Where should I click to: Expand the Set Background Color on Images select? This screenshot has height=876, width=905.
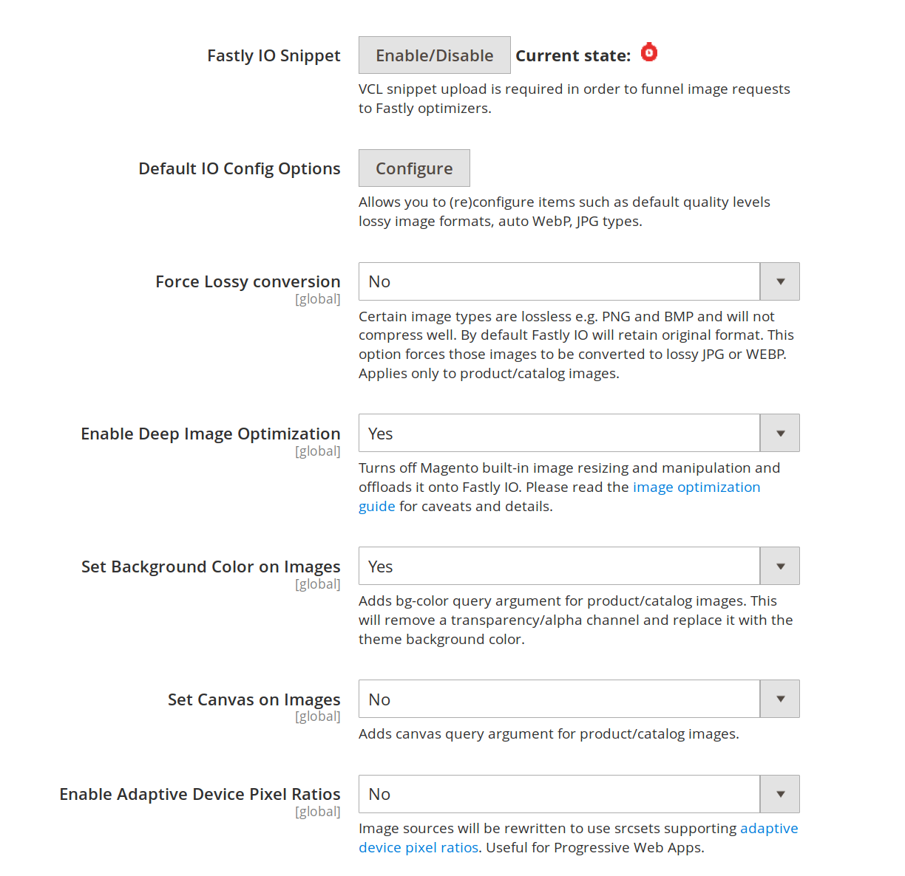click(x=559, y=567)
